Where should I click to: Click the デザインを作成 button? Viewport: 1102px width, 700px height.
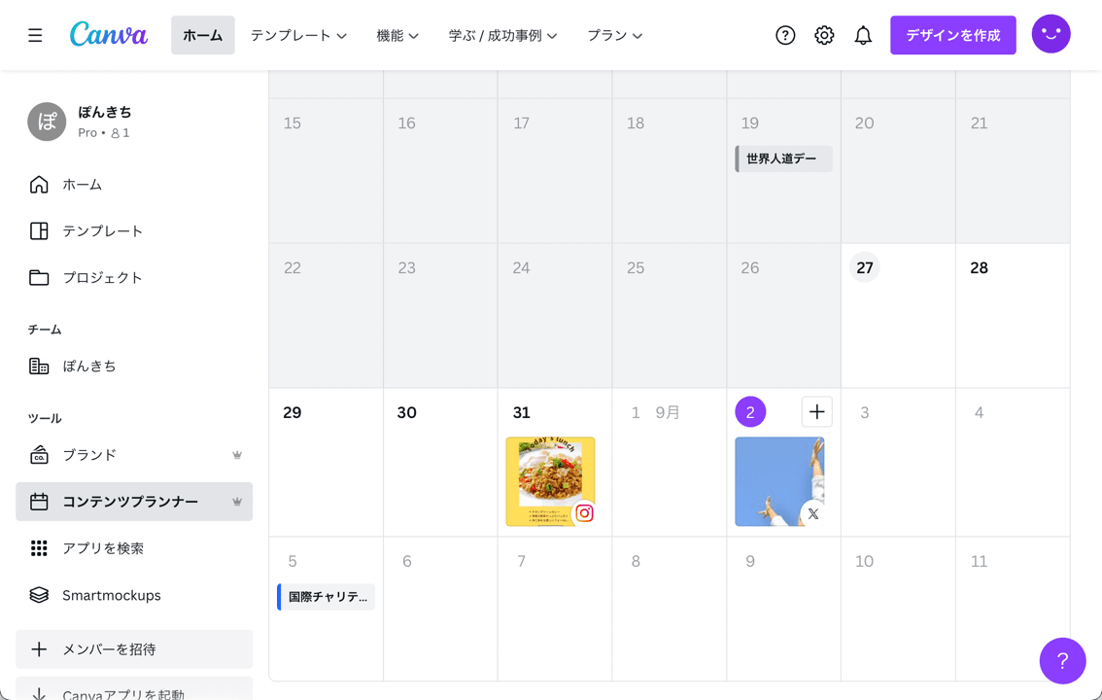(953, 35)
